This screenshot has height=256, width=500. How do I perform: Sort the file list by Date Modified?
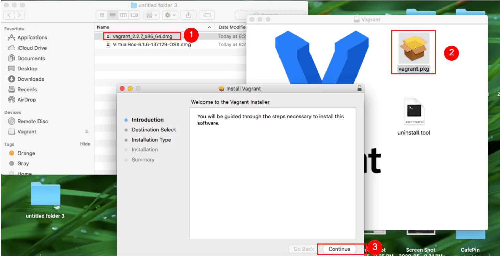[233, 27]
